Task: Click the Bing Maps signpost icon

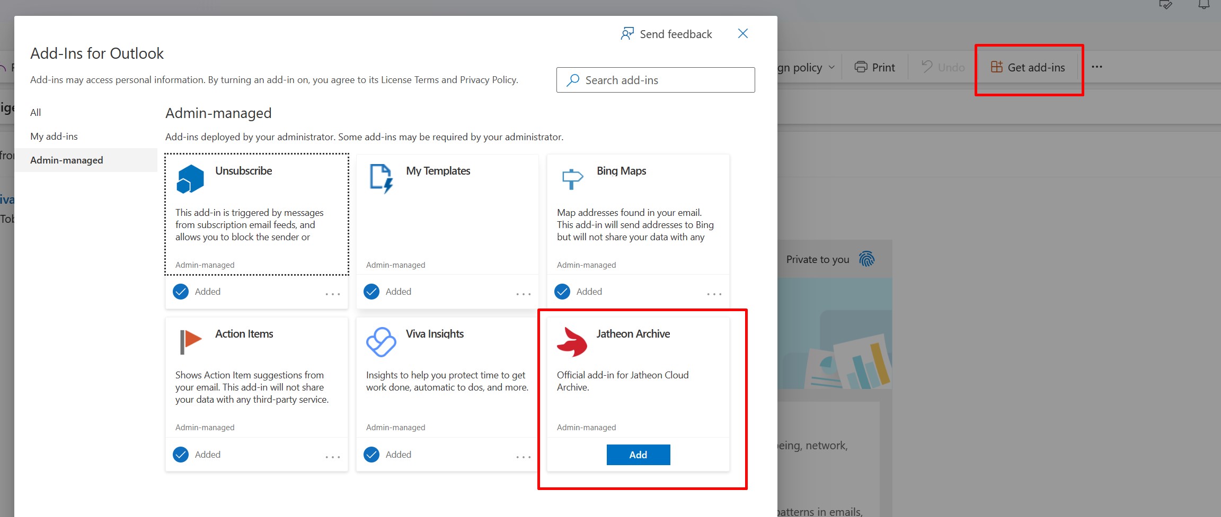Action: tap(572, 179)
